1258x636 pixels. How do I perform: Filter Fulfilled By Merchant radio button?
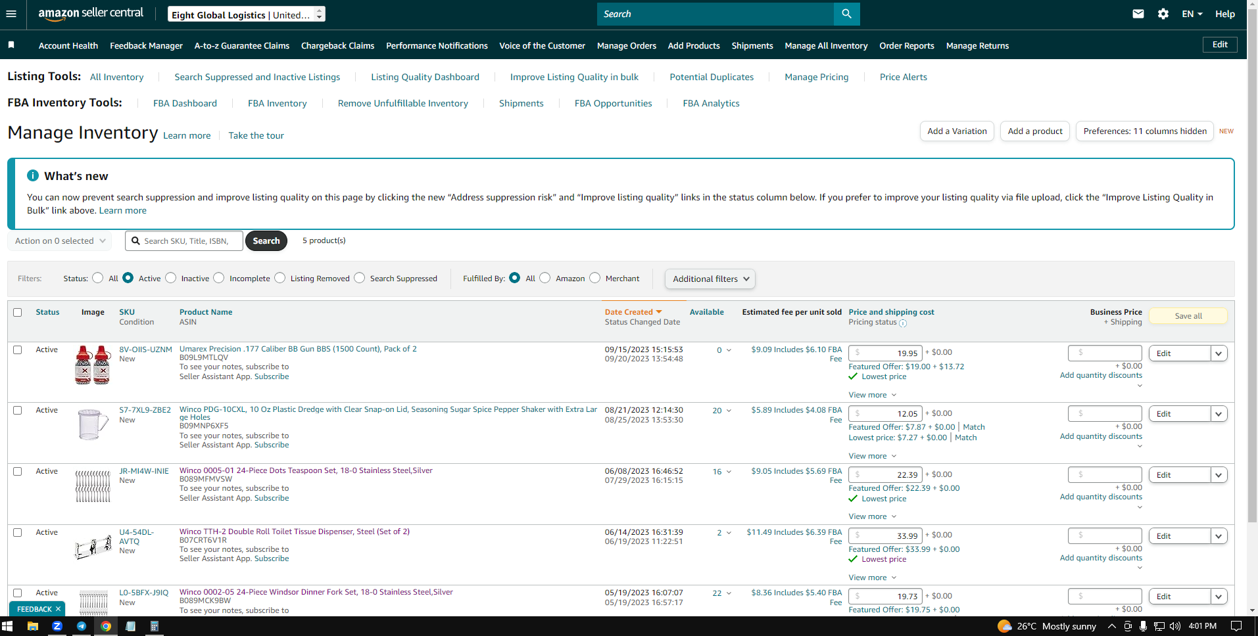595,278
